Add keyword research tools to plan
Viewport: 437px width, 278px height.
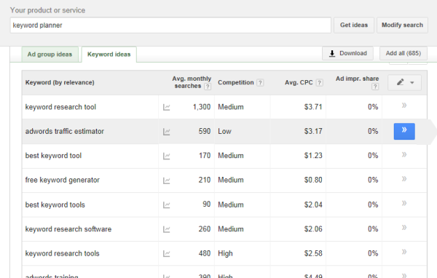[404, 252]
